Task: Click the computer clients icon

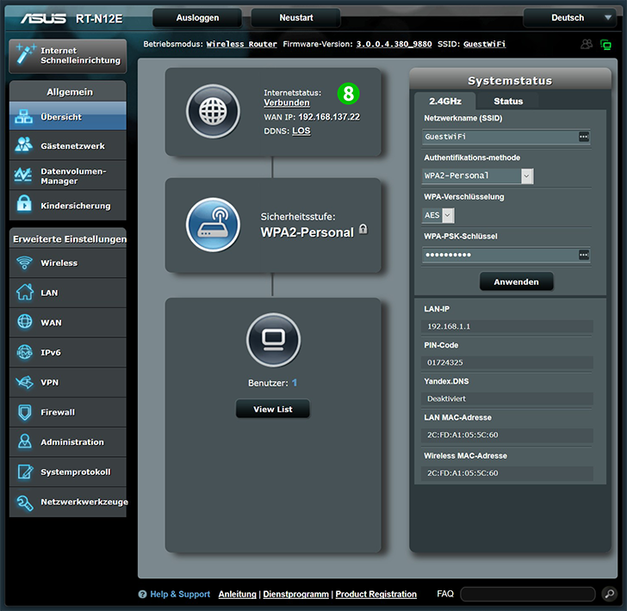Action: [x=274, y=340]
